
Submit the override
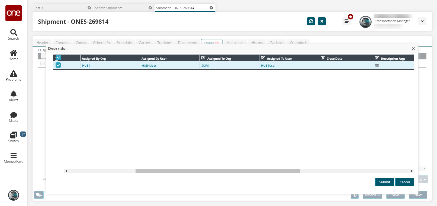[385, 182]
